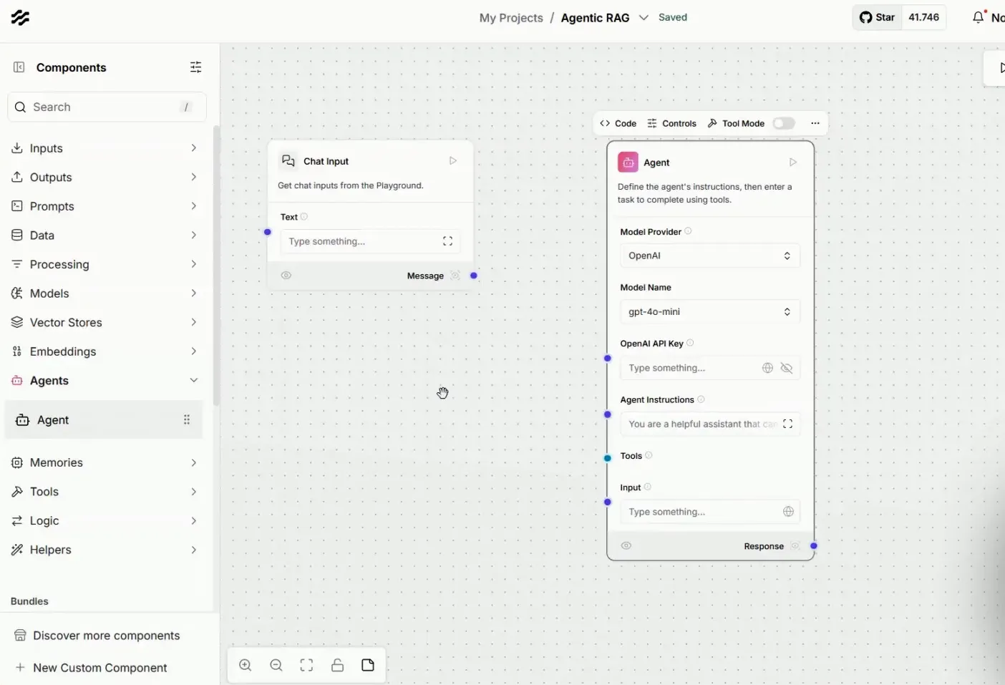Focus the component Search field

pyautogui.click(x=107, y=107)
